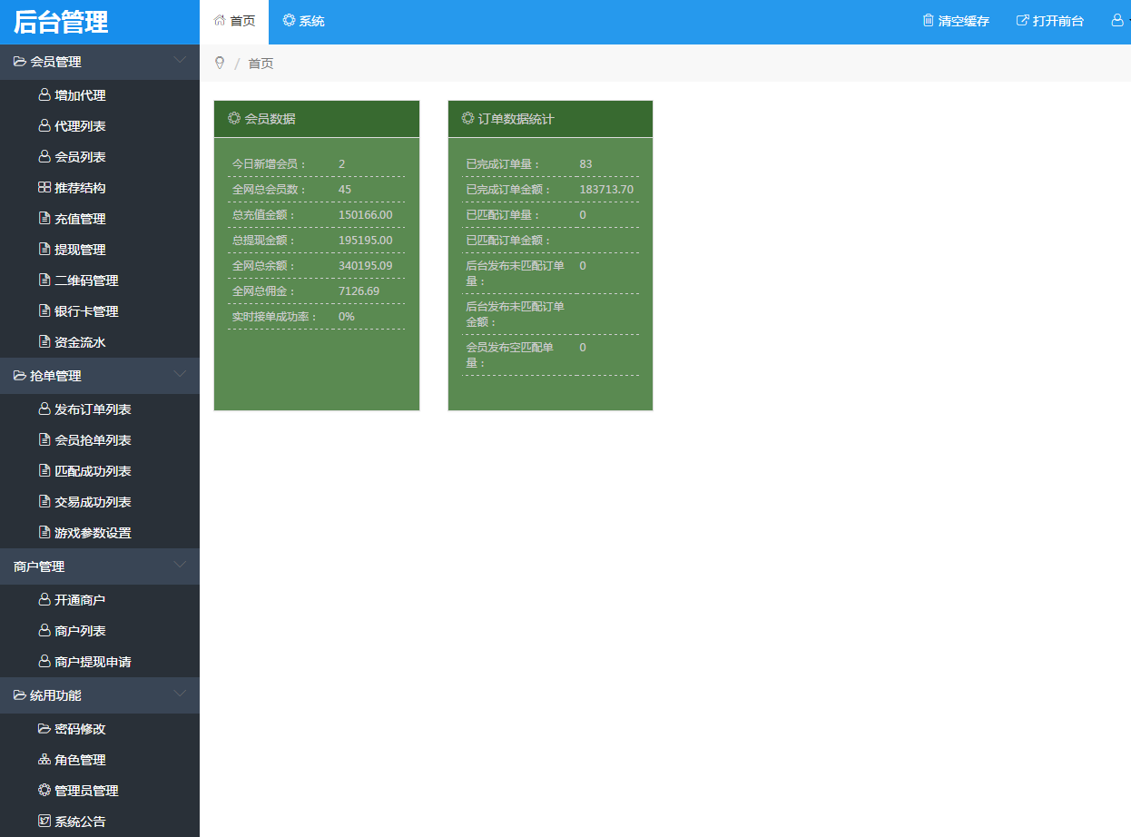Image resolution: width=1131 pixels, height=837 pixels.
Task: Click the gear icon beside 管理员管理
Action: pyautogui.click(x=44, y=791)
